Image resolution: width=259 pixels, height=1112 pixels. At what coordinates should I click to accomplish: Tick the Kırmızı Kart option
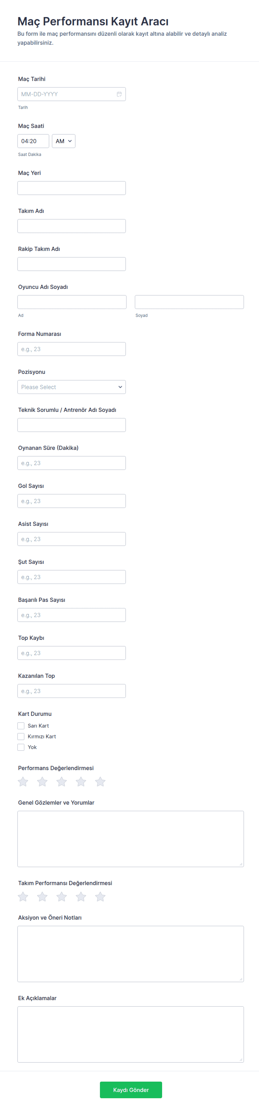[21, 737]
